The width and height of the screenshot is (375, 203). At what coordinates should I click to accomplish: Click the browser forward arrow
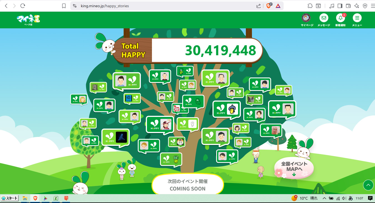(x=14, y=6)
